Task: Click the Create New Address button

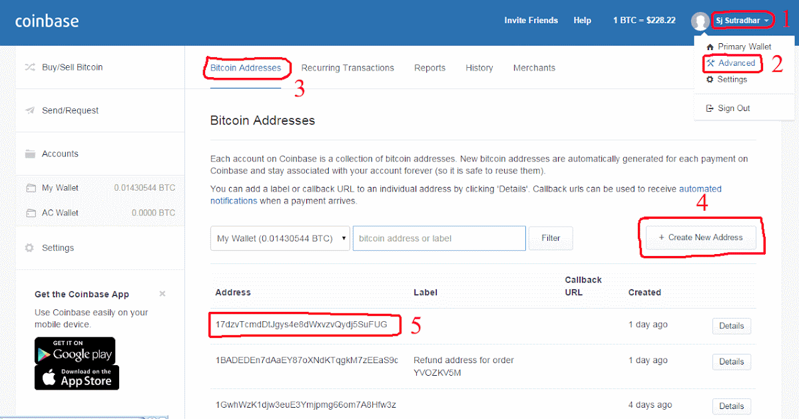Action: [701, 237]
